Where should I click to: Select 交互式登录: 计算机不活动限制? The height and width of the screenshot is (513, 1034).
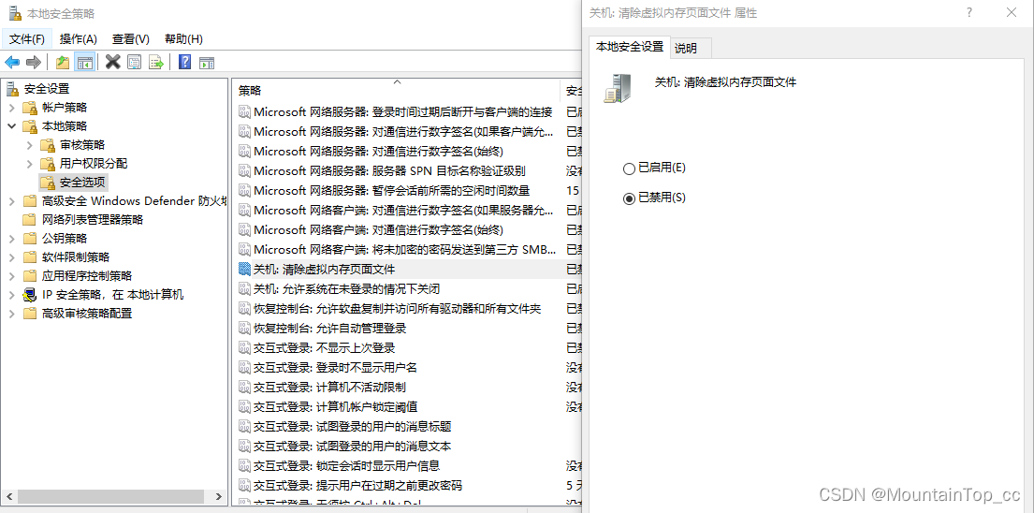329,387
